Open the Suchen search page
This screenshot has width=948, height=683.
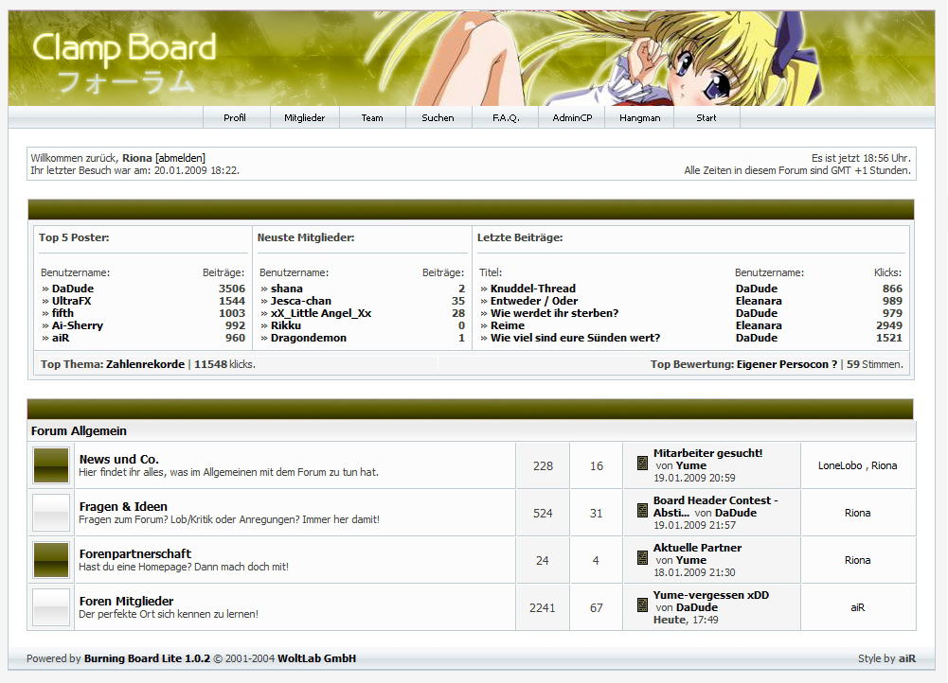click(438, 118)
